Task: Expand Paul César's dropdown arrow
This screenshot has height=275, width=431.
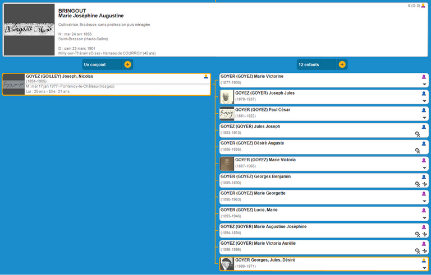Action: [x=424, y=118]
